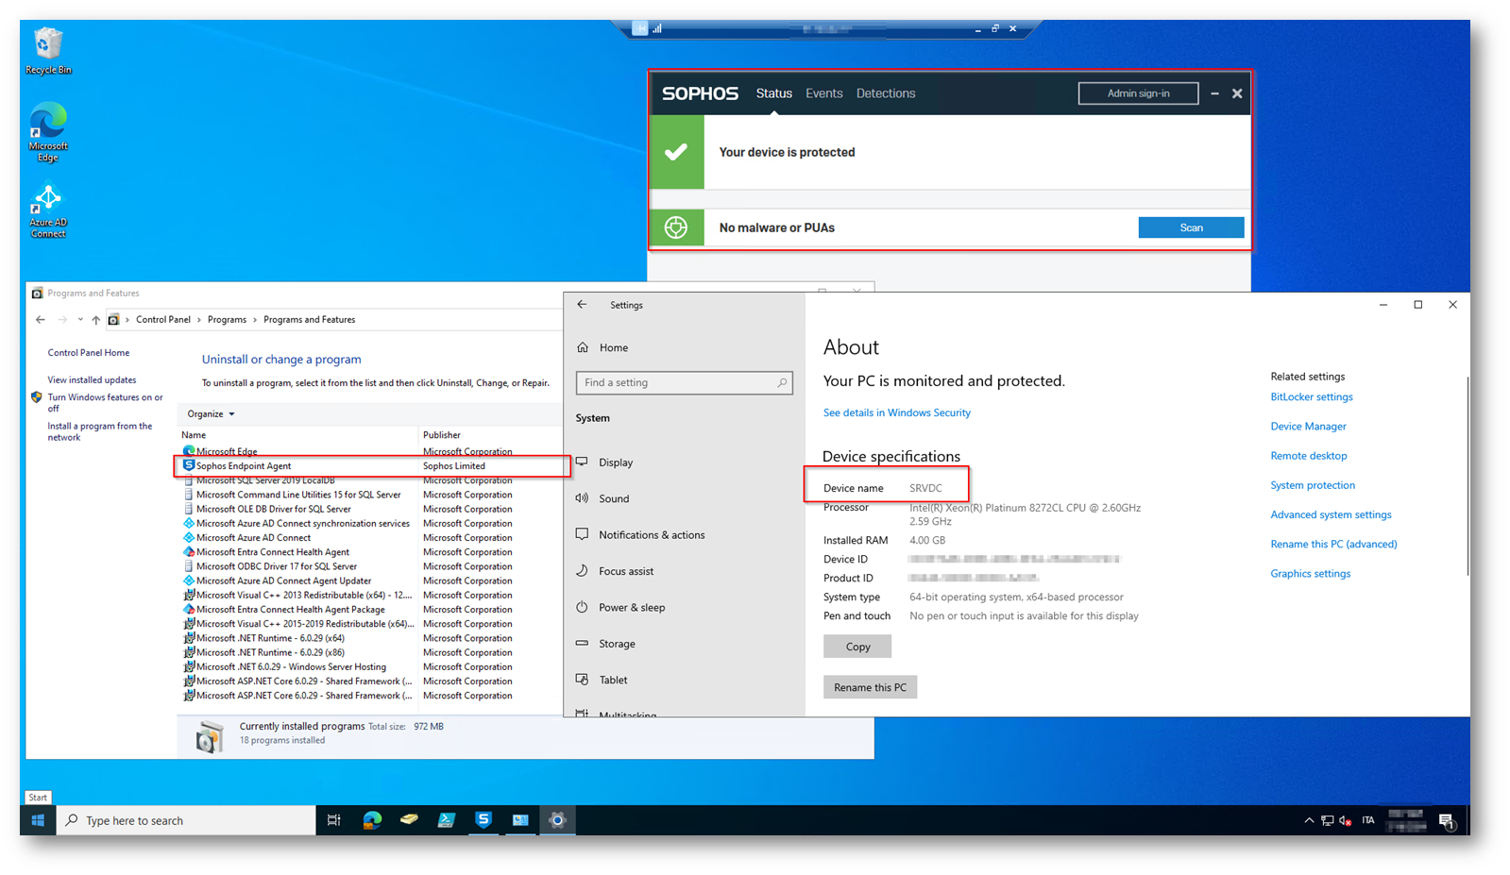Open volume icon in system tray
The height and width of the screenshot is (875, 1510).
pos(1345,821)
